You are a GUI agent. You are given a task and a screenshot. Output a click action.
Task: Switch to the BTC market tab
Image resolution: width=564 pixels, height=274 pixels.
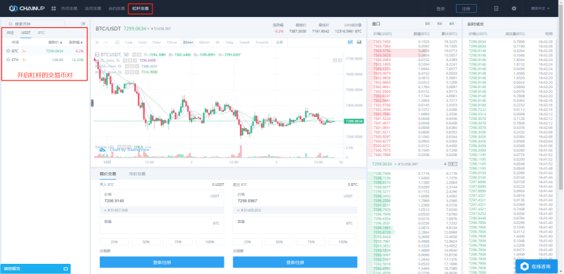point(41,33)
